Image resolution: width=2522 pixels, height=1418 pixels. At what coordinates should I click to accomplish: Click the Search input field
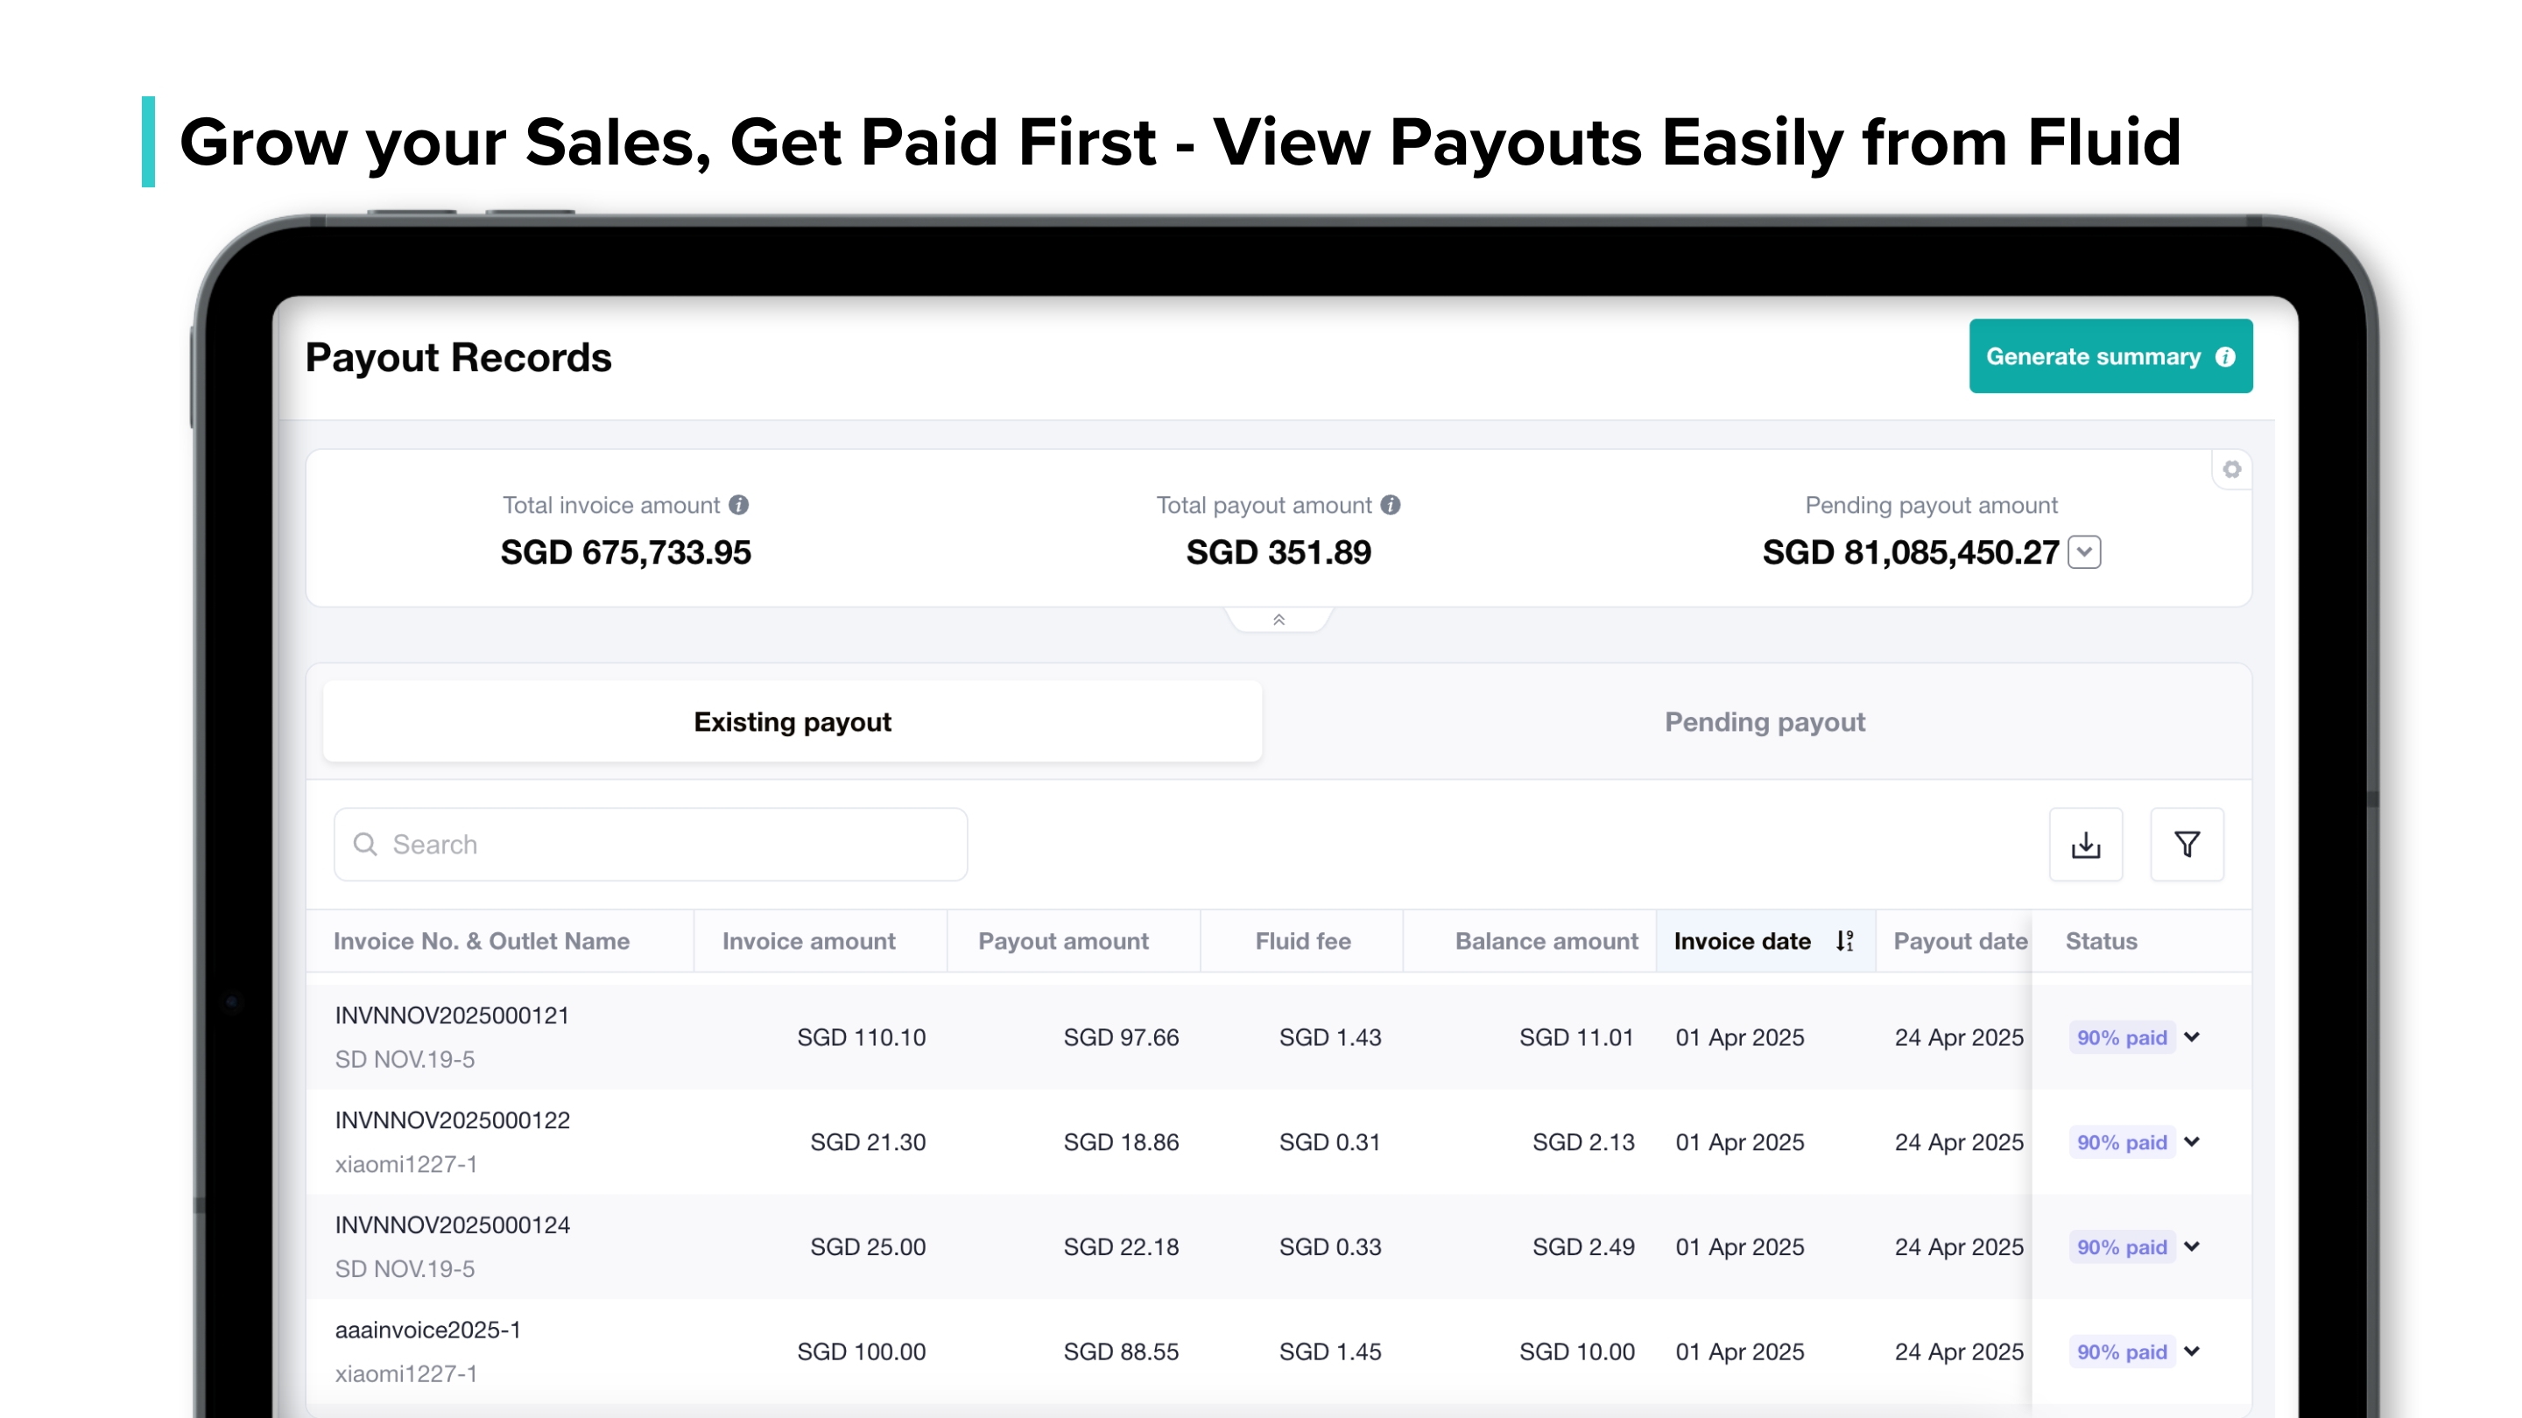click(x=651, y=845)
